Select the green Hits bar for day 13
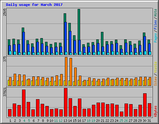The width and height of the screenshot is (159, 124). pos(65,18)
